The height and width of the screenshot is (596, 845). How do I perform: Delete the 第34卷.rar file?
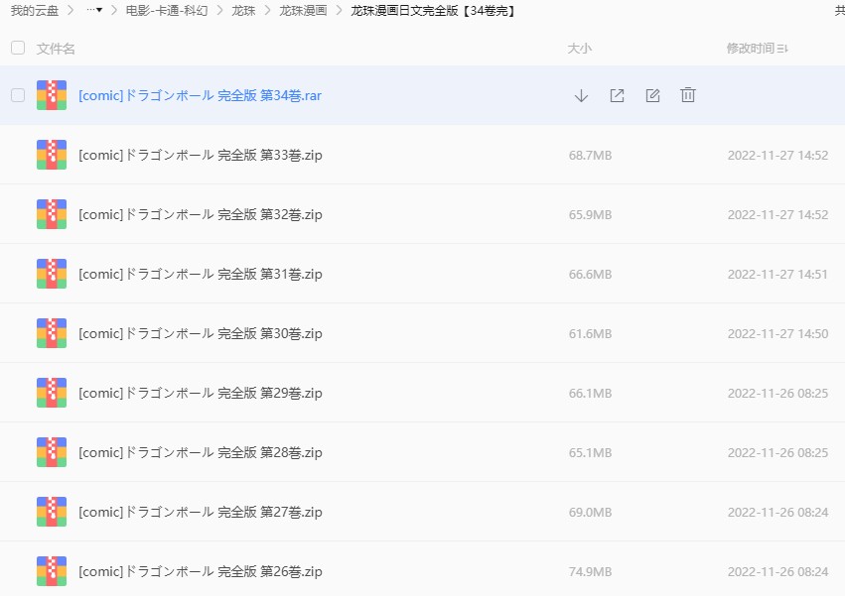687,95
